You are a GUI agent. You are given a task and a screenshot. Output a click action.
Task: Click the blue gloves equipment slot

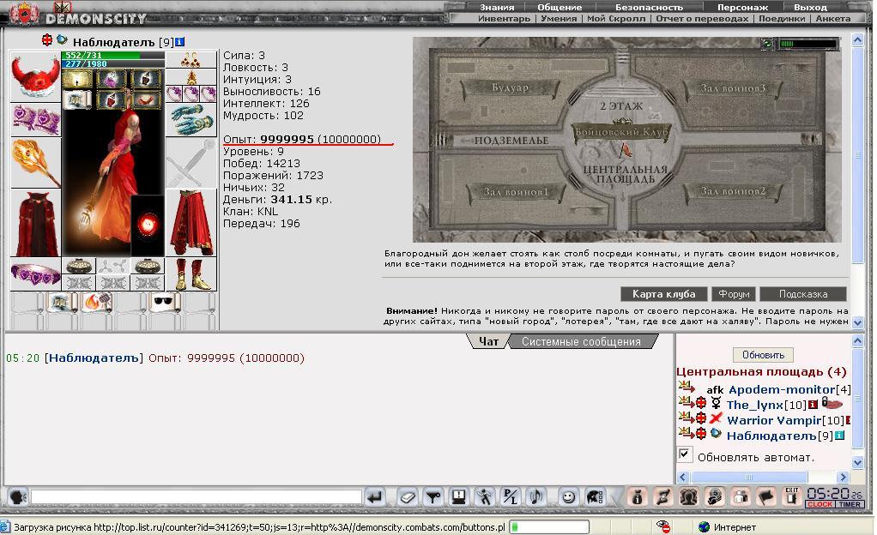tap(191, 120)
